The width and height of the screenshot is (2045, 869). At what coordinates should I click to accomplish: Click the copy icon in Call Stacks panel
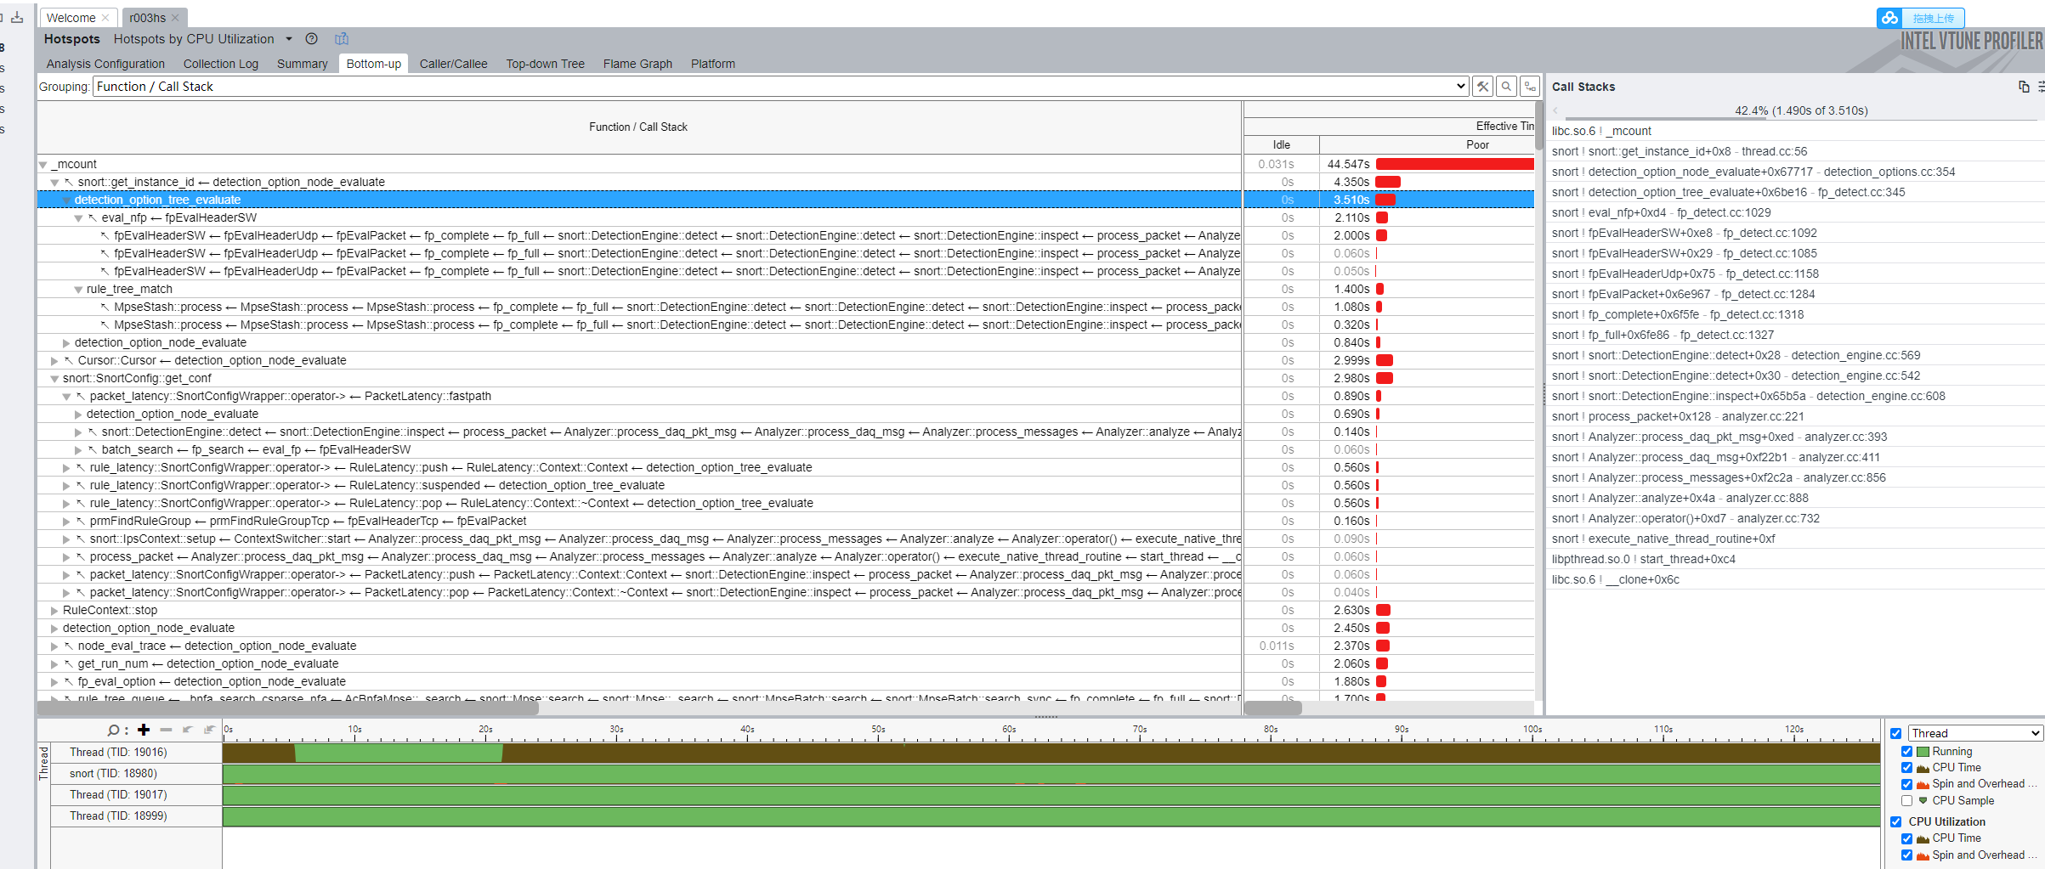tap(2024, 87)
